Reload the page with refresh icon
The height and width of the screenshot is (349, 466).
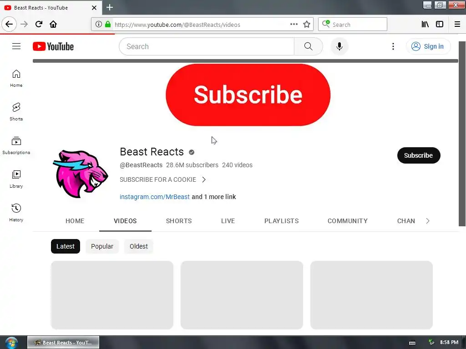[39, 24]
